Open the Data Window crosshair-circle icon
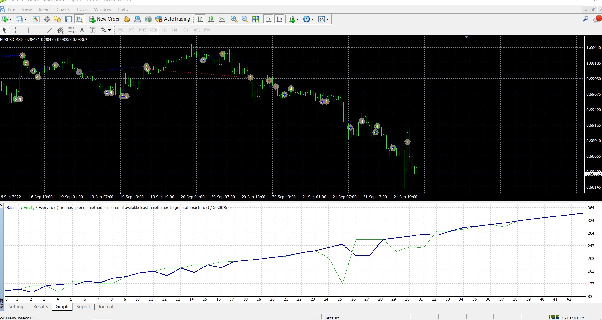 click(x=47, y=19)
